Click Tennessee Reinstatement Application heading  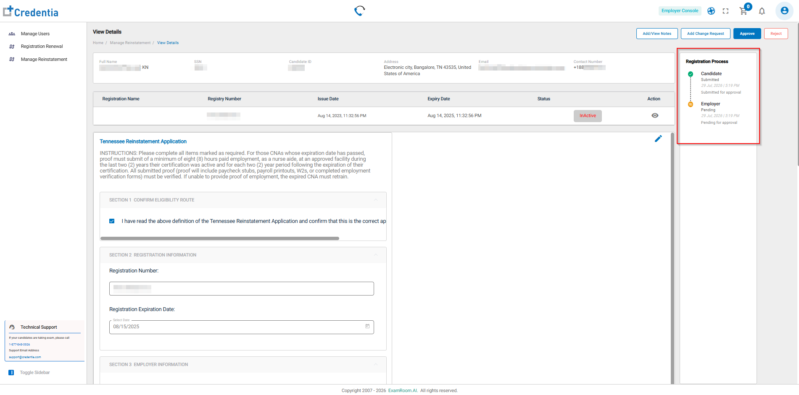tap(143, 141)
